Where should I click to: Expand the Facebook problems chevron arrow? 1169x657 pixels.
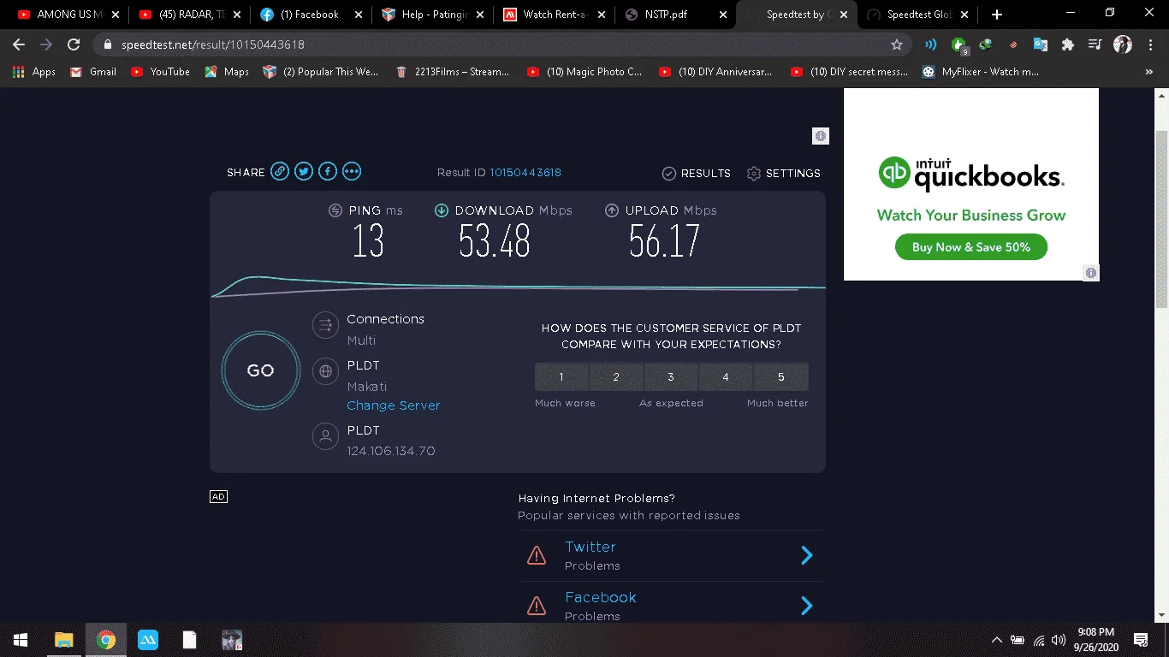[807, 607]
